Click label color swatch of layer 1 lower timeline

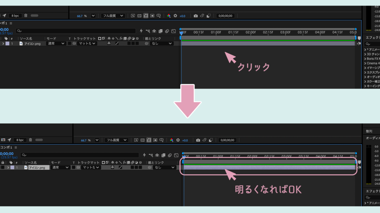12,168
